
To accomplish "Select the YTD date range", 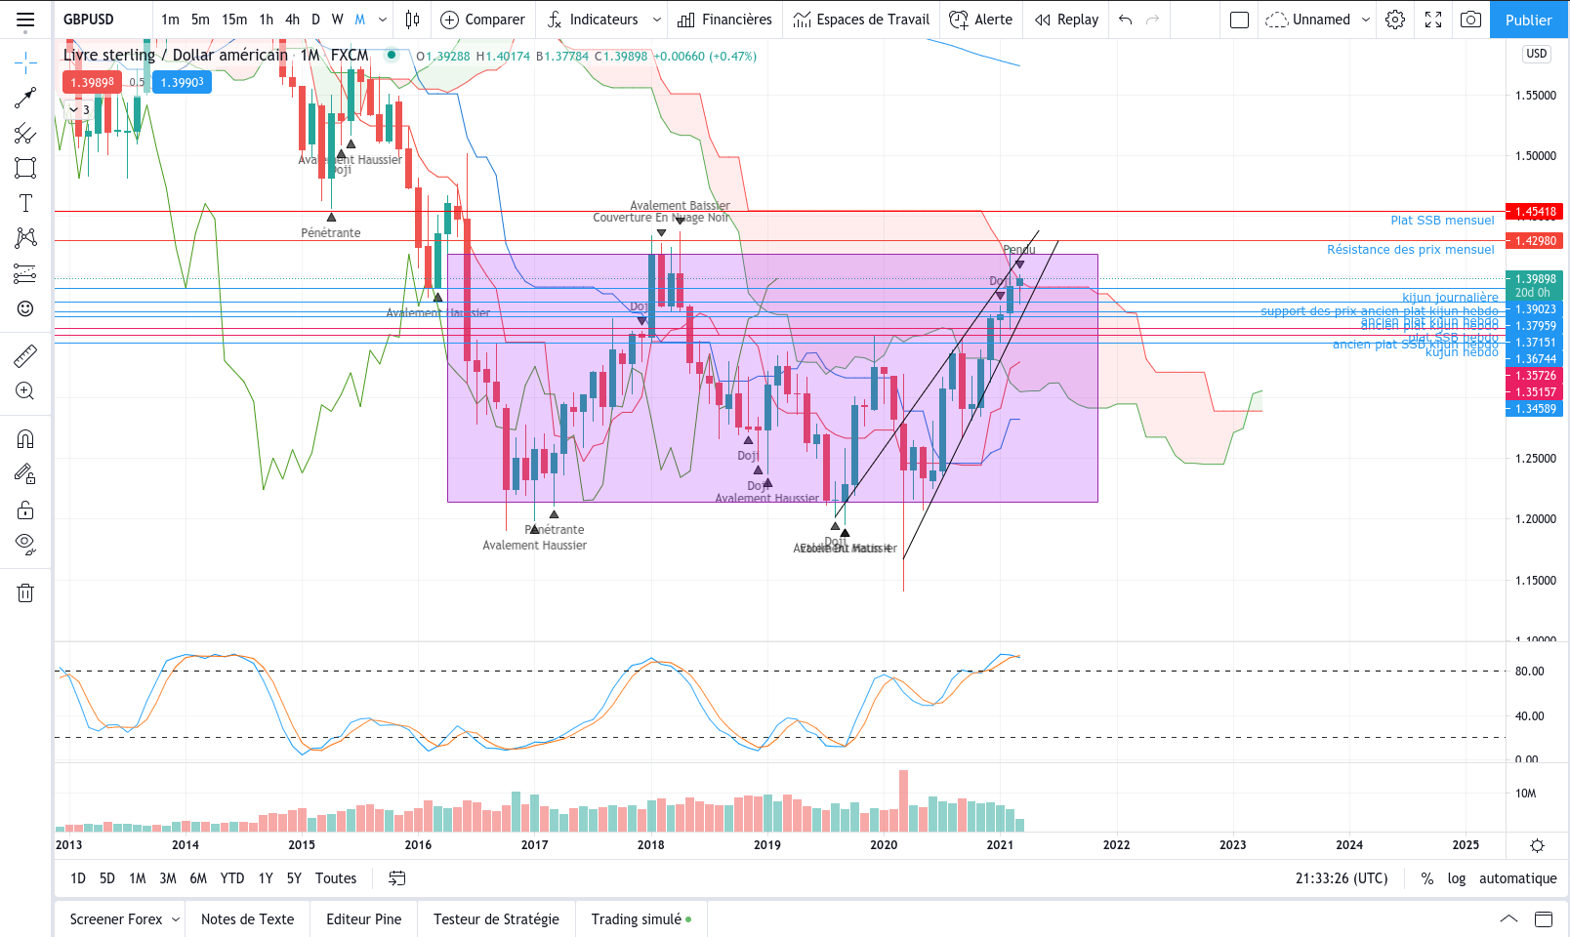I will pos(232,878).
